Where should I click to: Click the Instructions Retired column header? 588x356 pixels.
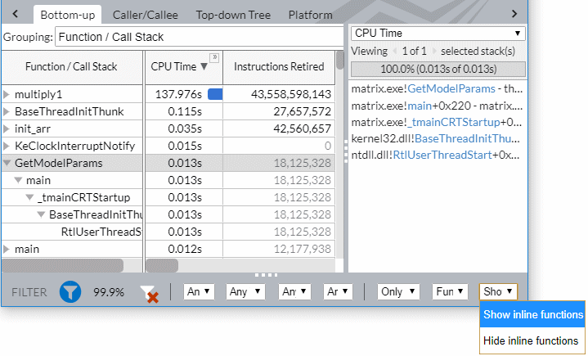pyautogui.click(x=278, y=66)
